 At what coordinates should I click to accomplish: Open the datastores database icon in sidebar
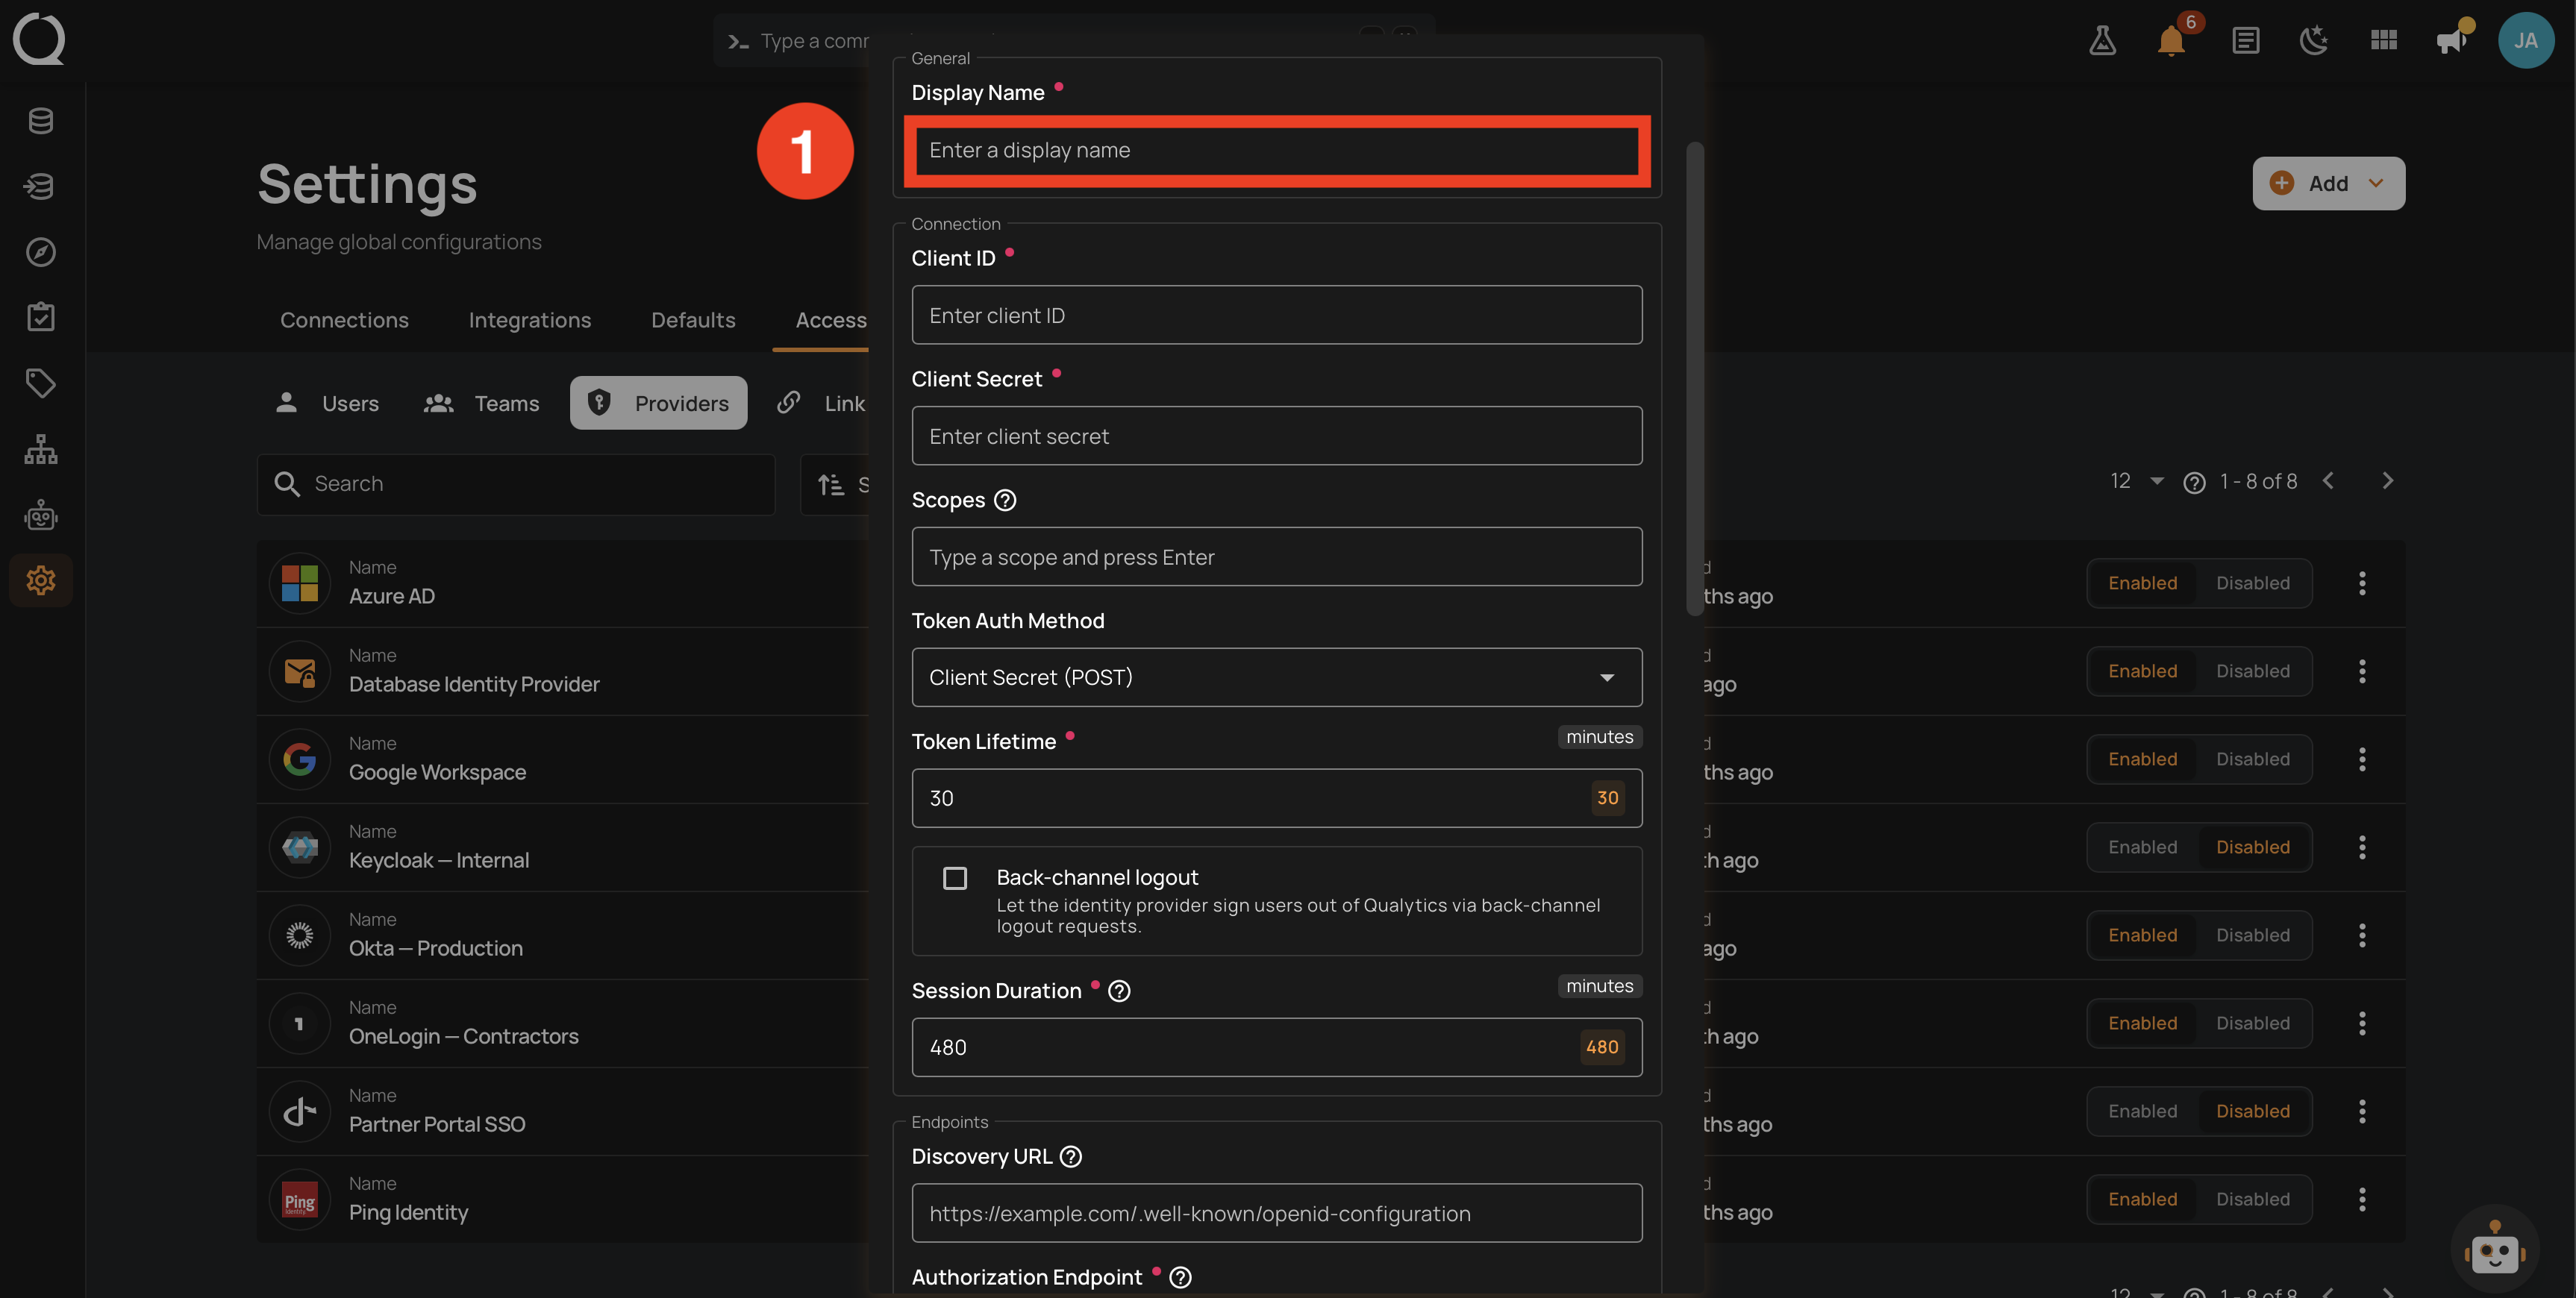(41, 121)
